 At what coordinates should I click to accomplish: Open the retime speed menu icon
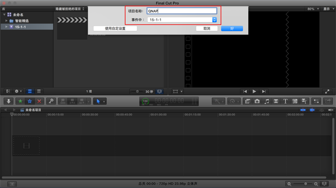click(x=234, y=101)
